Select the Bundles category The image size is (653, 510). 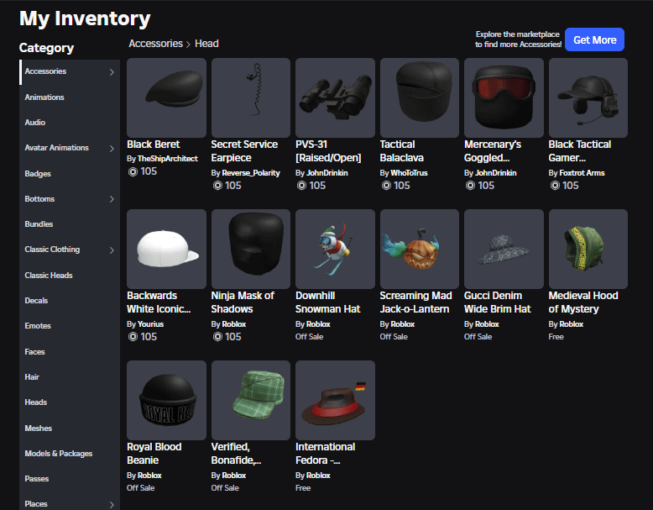click(x=39, y=224)
